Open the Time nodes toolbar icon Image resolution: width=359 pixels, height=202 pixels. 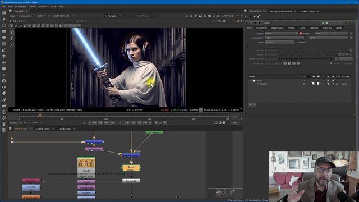tap(4, 25)
